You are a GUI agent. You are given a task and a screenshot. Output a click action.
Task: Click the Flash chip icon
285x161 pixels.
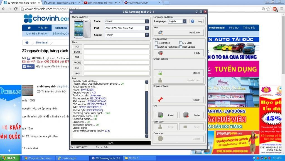tap(160, 53)
